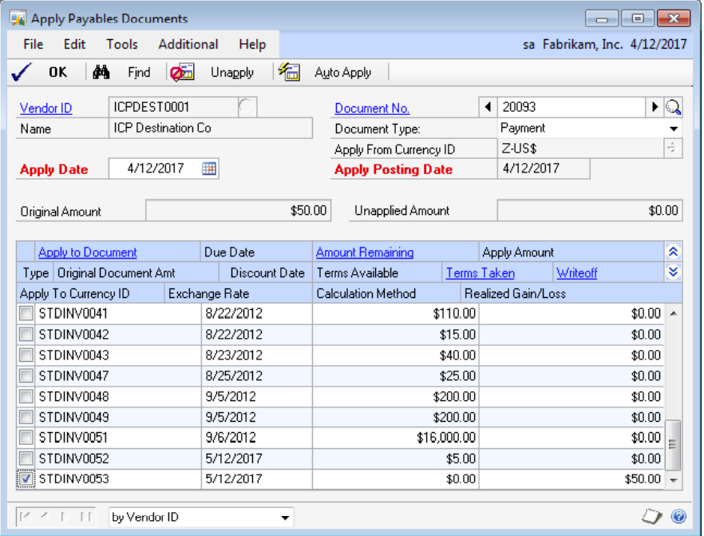The width and height of the screenshot is (704, 536).
Task: Open the by Vendor ID sort dropdown
Action: 285,518
